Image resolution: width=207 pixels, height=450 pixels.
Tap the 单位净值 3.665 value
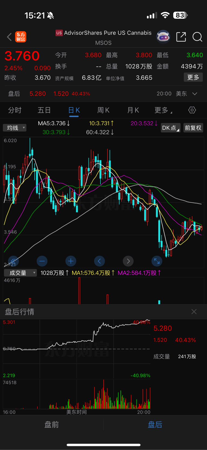[x=144, y=78]
